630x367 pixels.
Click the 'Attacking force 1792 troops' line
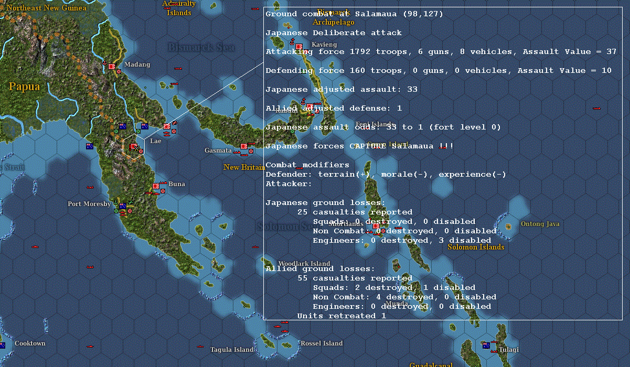pos(441,52)
